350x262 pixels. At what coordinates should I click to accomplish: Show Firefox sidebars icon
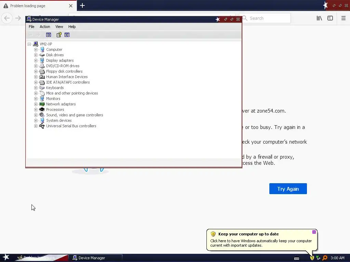tap(330, 18)
